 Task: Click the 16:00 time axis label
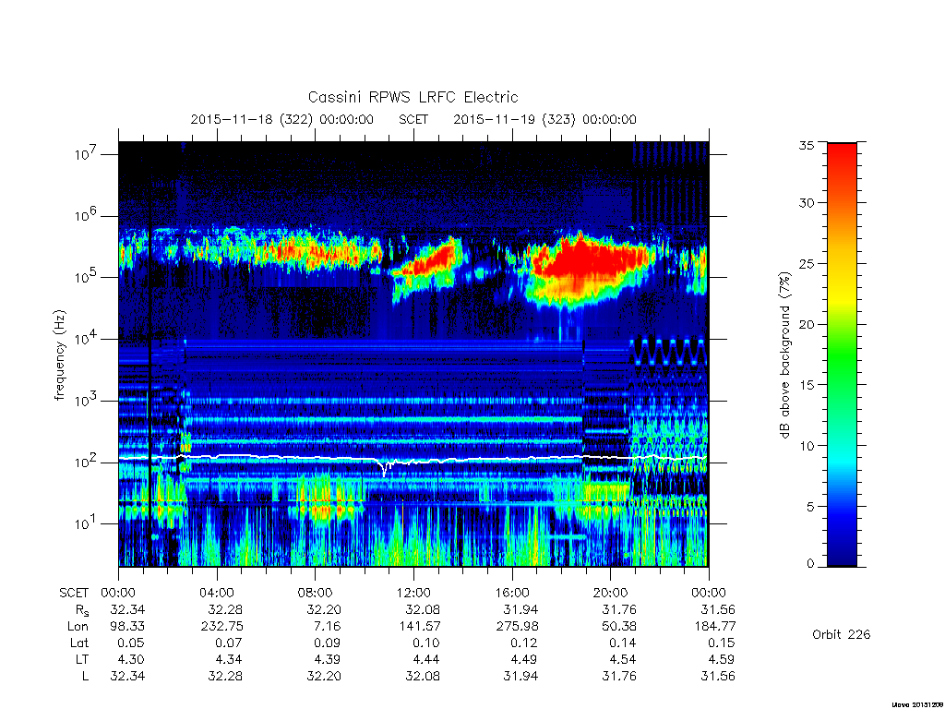pos(511,593)
